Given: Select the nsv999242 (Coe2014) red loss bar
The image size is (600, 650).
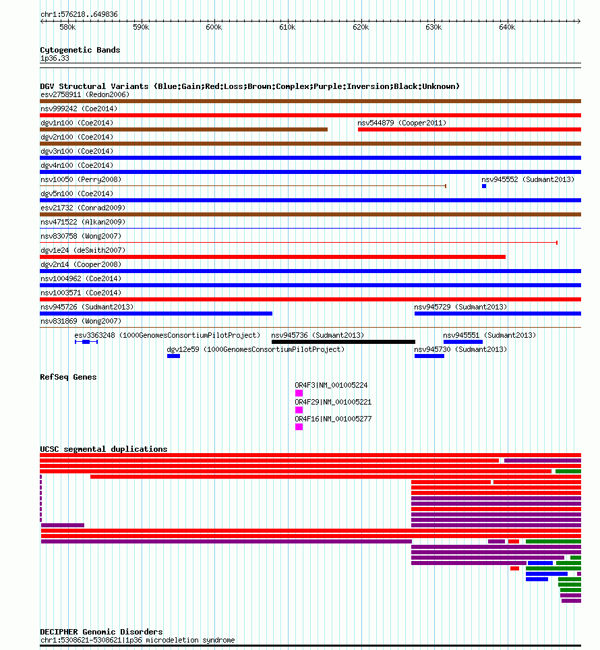Looking at the screenshot, I should pos(310,115).
